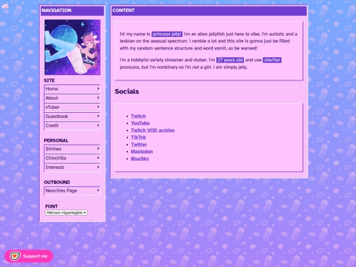Click the CONTENT panel header
Screen dimensions: 356x267
click(209, 11)
